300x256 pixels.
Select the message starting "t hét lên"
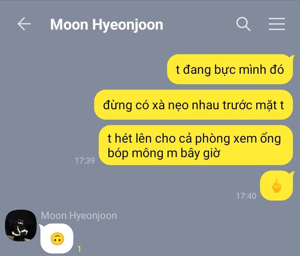click(x=196, y=145)
